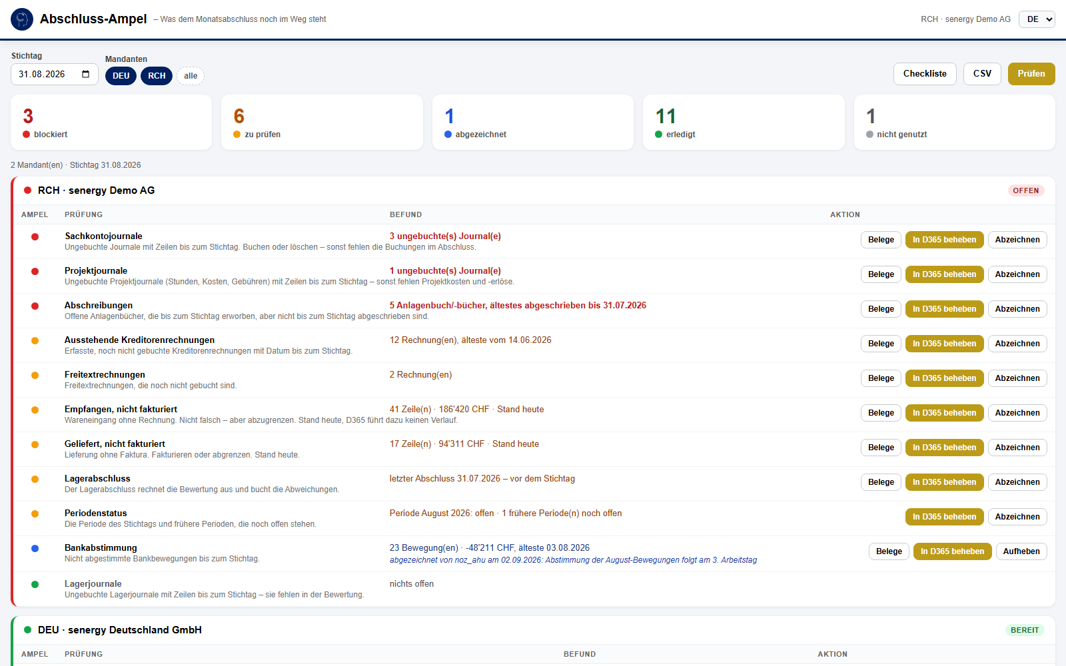Screen dimensions: 1066x666
Task: Click Abzeichnen for Lagerabschluss
Action: 1017,482
